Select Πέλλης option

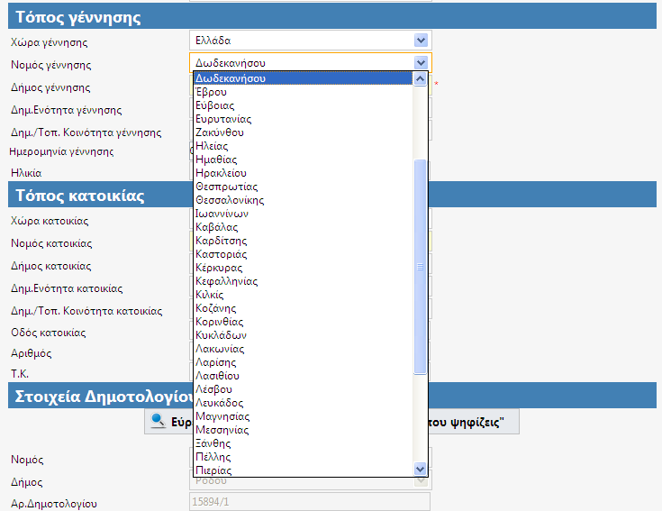coord(303,457)
